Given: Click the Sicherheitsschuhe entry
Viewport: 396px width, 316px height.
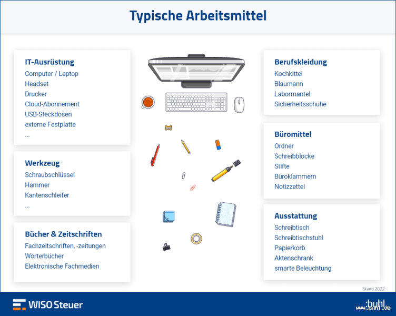Looking at the screenshot, I should (x=300, y=104).
